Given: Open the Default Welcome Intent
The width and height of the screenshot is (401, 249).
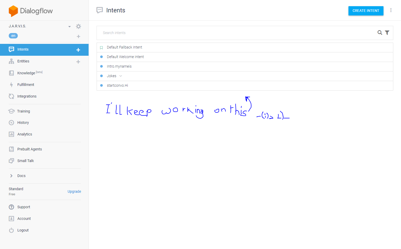Looking at the screenshot, I should coord(125,57).
